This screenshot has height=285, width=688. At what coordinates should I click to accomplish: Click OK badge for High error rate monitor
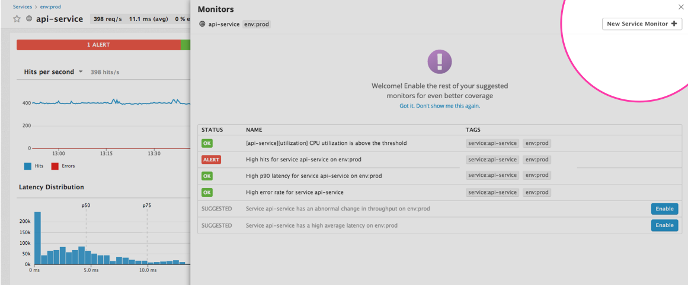(207, 192)
